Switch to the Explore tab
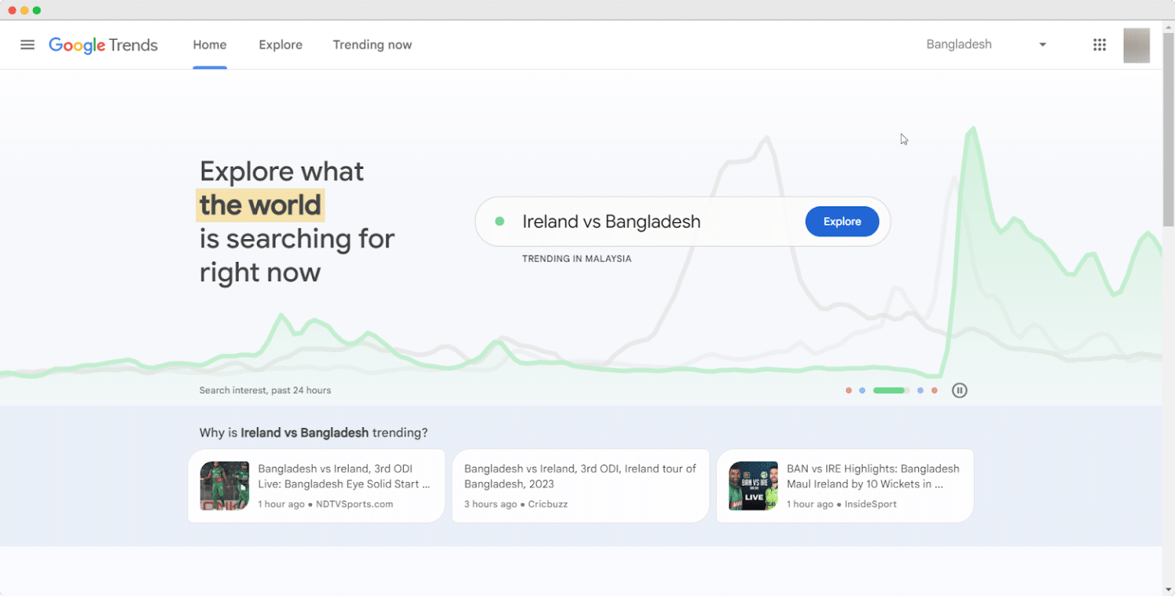1175x596 pixels. (x=280, y=44)
